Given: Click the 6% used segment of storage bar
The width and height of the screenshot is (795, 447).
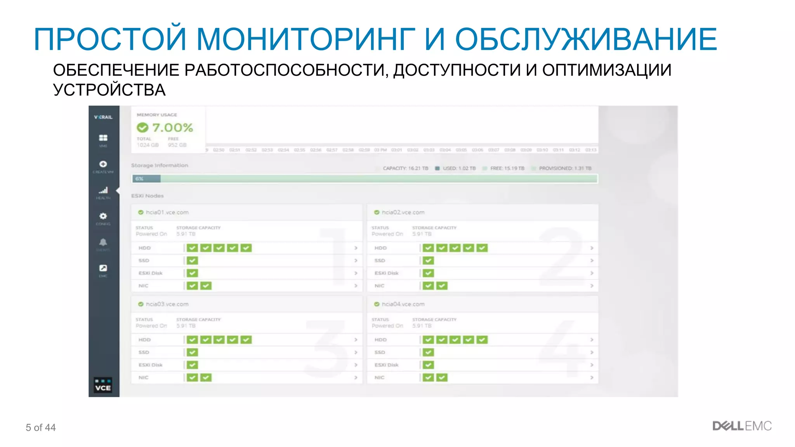Looking at the screenshot, I should 146,179.
